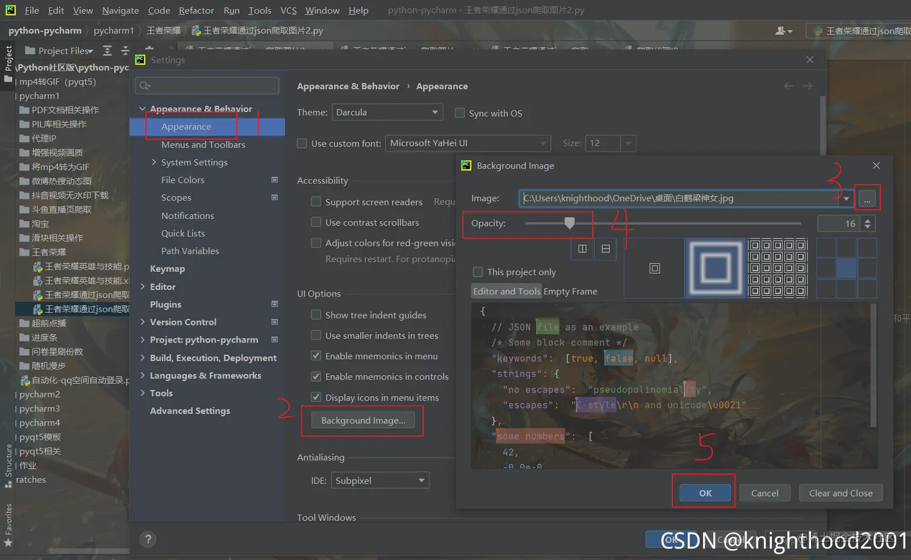The image size is (911, 560).
Task: Click the Collapse All icon in Project panel
Action: [x=125, y=51]
